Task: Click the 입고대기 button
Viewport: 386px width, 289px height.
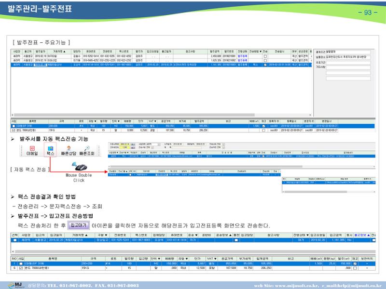Action: point(79,225)
